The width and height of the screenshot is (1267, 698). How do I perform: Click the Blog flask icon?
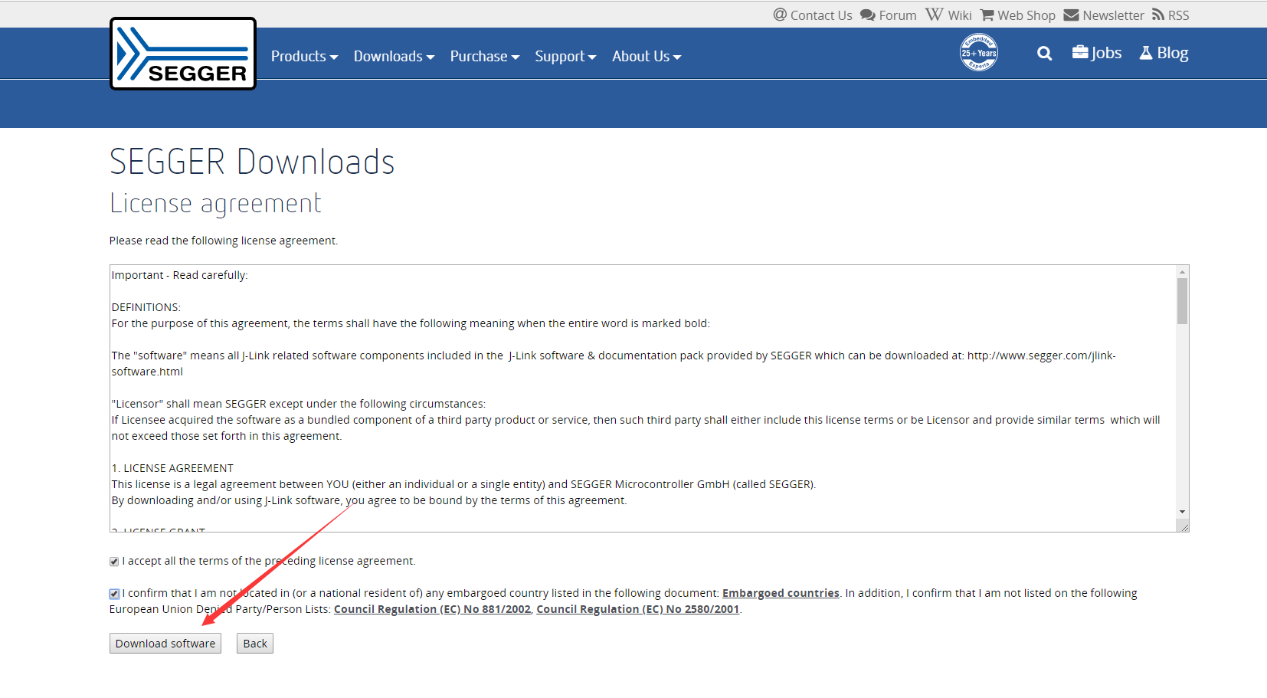point(1146,53)
